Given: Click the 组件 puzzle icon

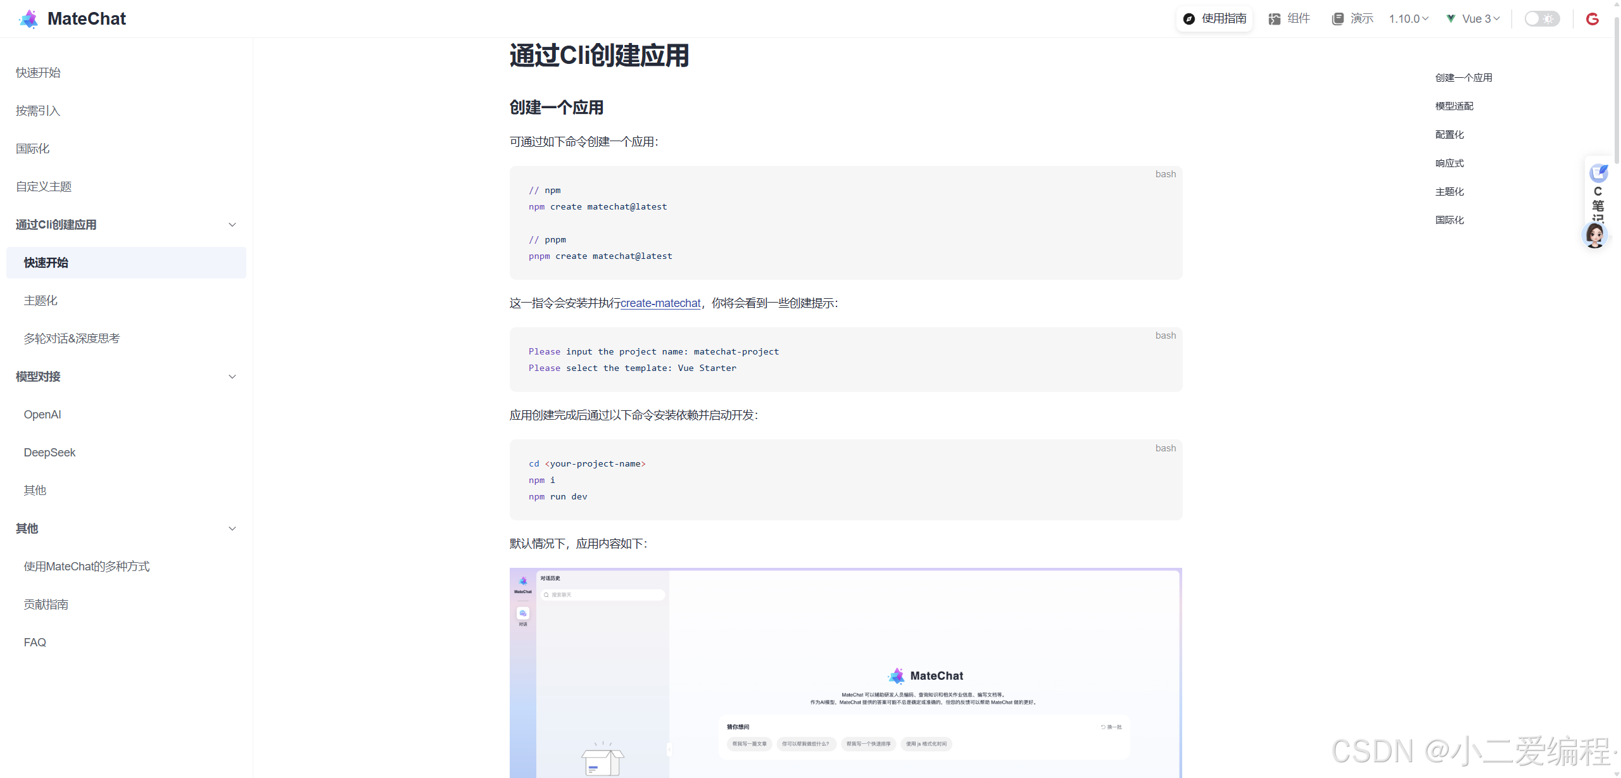Looking at the screenshot, I should pos(1275,19).
